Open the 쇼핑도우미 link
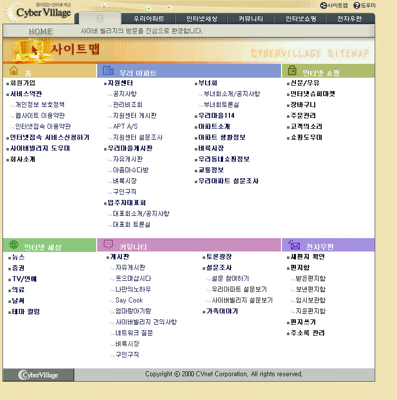 306,138
